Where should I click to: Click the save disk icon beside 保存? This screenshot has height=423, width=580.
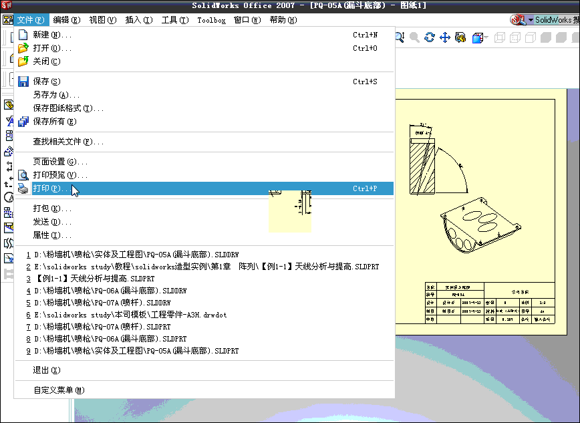point(23,80)
